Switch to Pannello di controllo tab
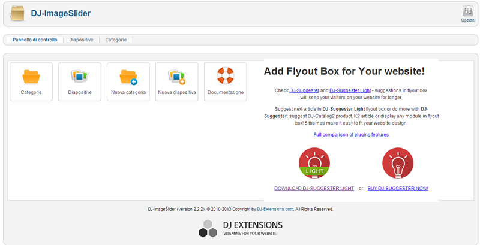Viewport: 480px width, 245px height. 35,40
